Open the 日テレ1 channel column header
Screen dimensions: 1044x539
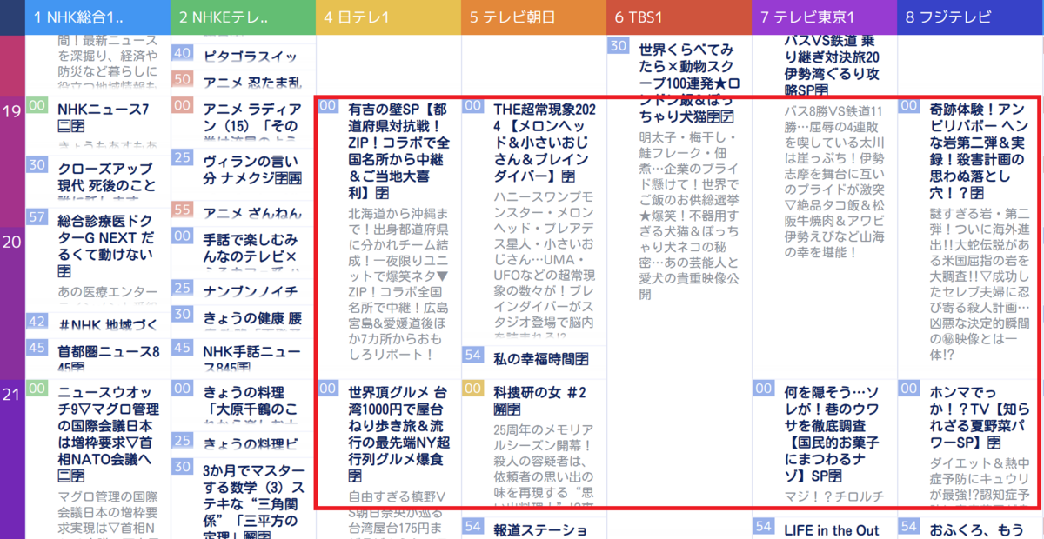pos(388,17)
